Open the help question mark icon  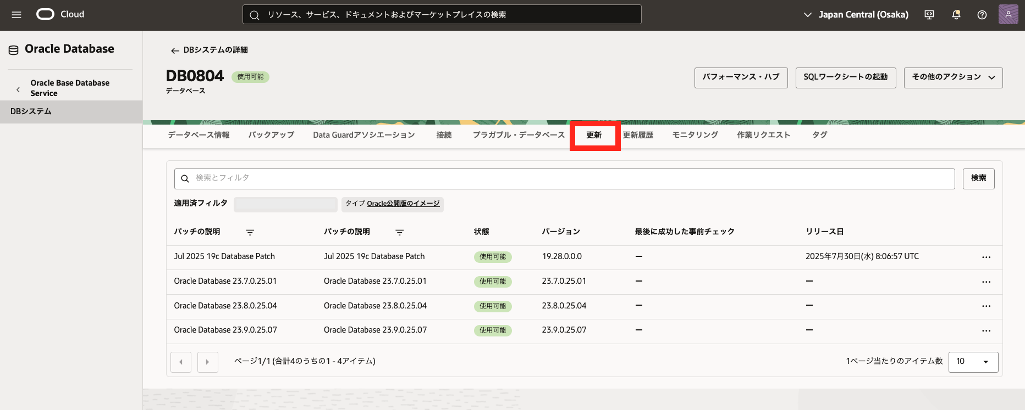click(982, 15)
